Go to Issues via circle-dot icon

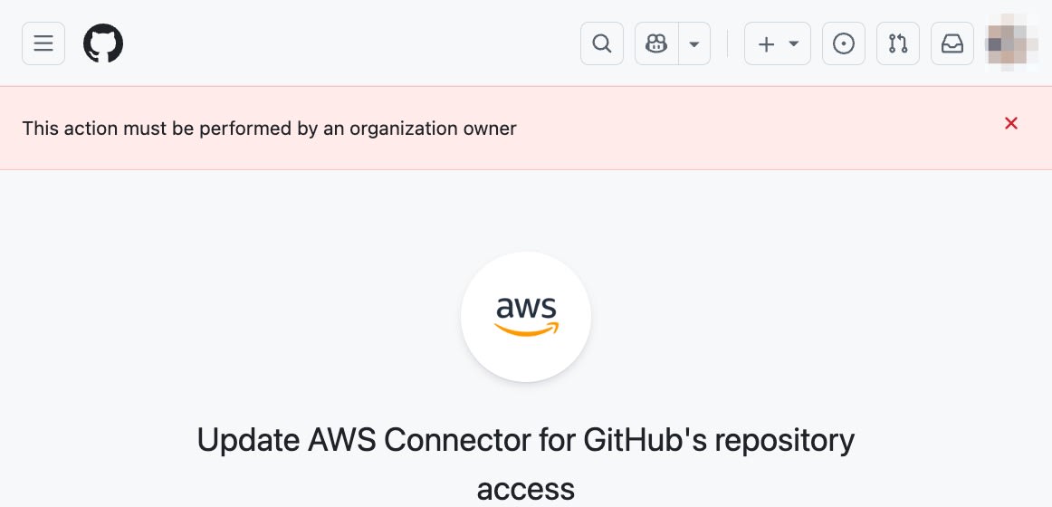point(844,43)
